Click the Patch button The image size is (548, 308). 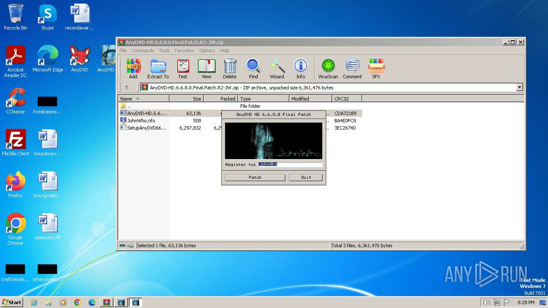tap(255, 177)
